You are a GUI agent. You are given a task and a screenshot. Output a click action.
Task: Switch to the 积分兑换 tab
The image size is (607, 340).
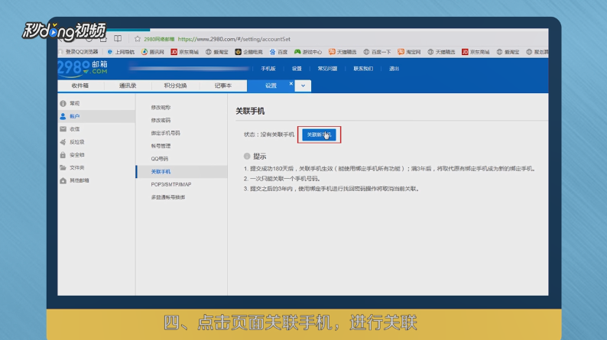[x=175, y=86]
